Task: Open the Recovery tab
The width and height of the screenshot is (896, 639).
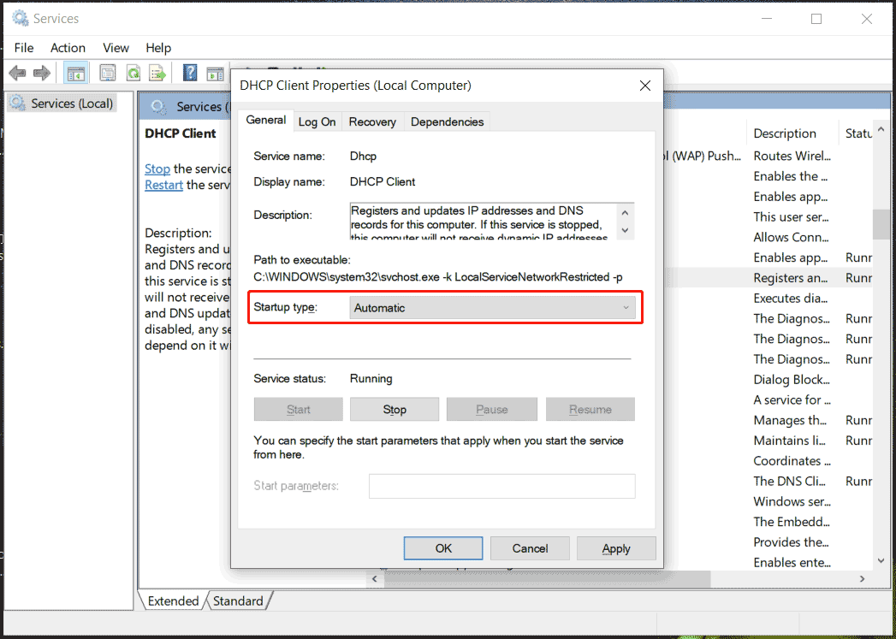Action: tap(372, 121)
